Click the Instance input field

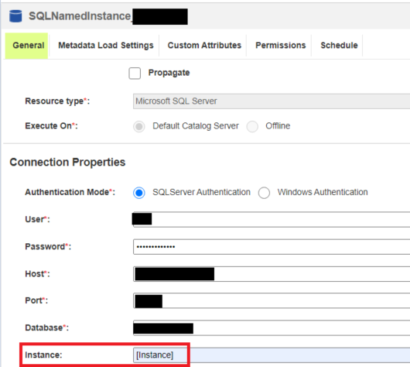(272, 355)
